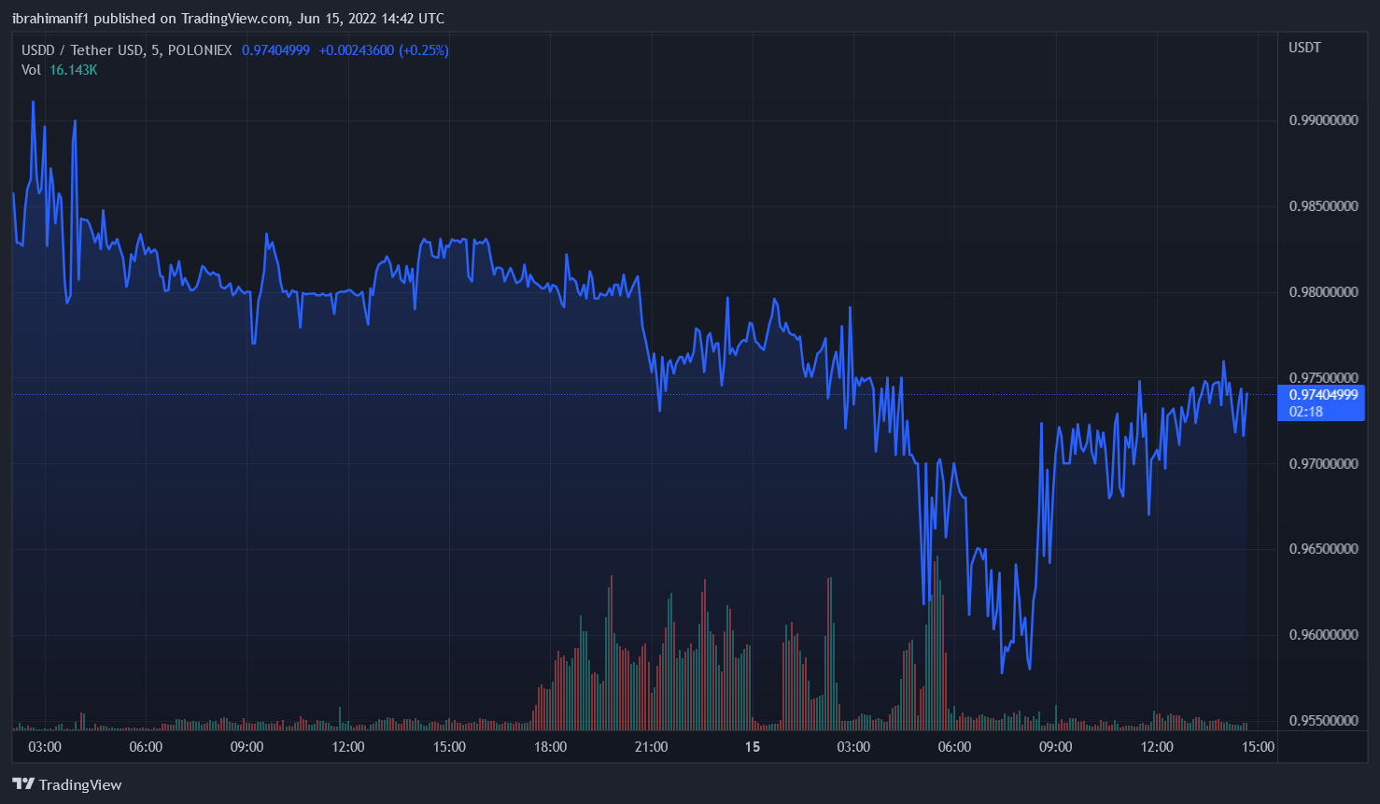
Task: Open the TradingView wordmark link
Action: pos(80,784)
